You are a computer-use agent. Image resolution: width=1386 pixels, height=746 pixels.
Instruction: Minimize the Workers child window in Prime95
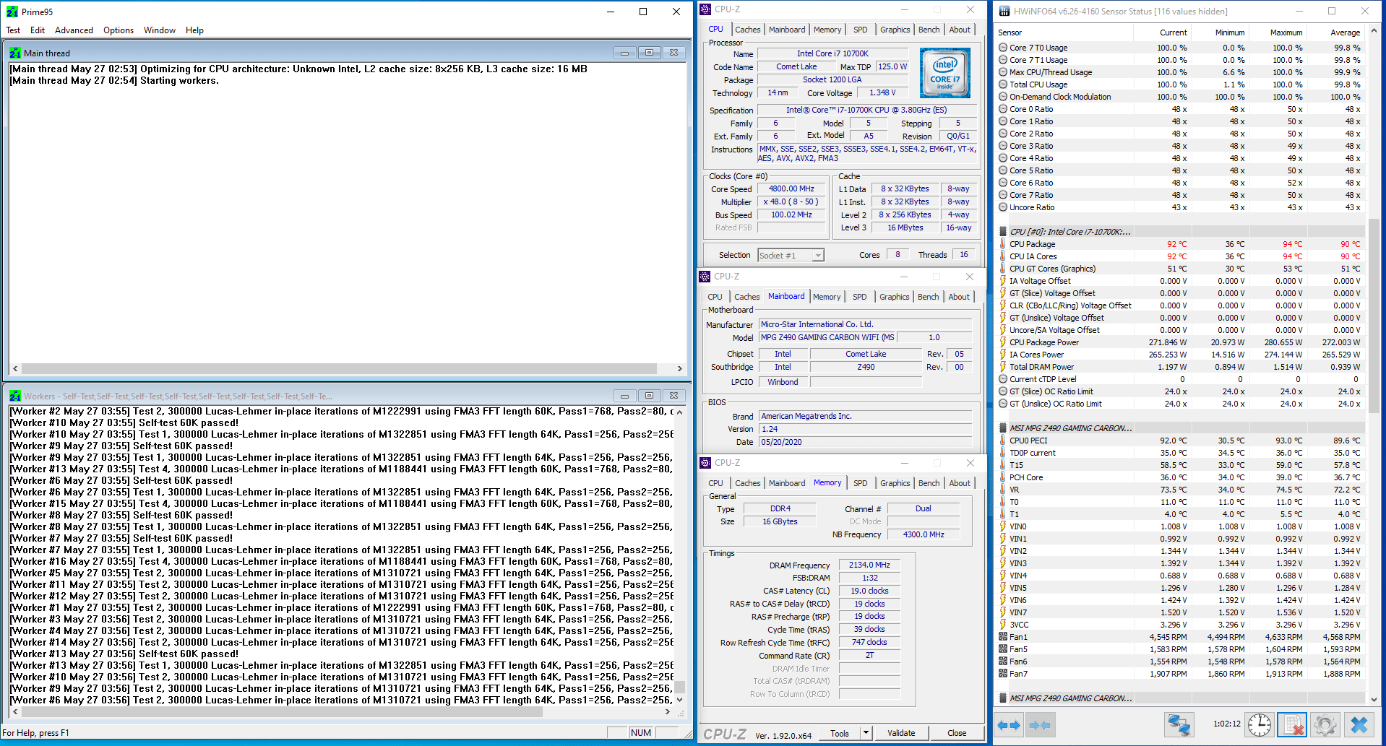pos(624,396)
